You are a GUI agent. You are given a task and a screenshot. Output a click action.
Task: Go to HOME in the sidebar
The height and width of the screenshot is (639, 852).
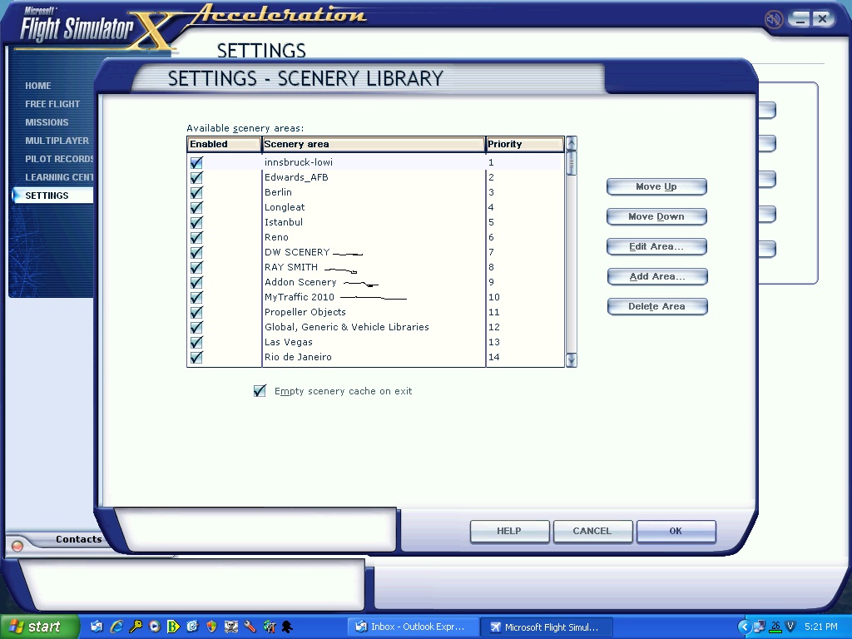coord(38,86)
